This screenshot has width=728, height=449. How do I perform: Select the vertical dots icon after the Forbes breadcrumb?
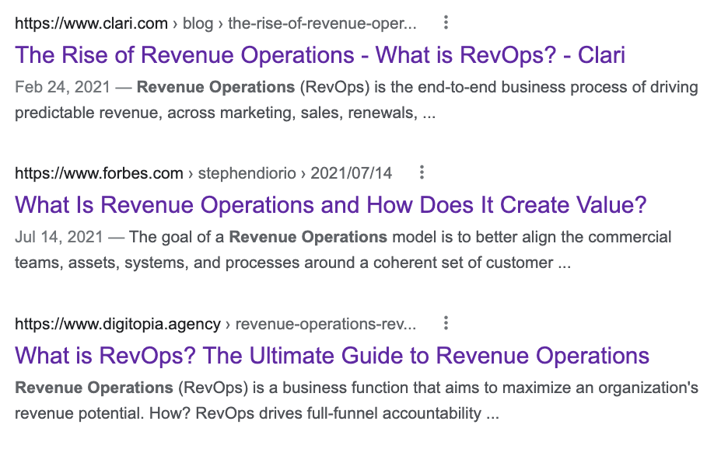pyautogui.click(x=421, y=172)
